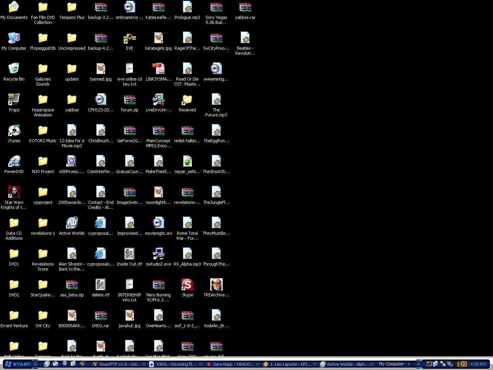The height and width of the screenshot is (370, 493).
Task: Run mstudioZ.exe
Action: click(158, 254)
